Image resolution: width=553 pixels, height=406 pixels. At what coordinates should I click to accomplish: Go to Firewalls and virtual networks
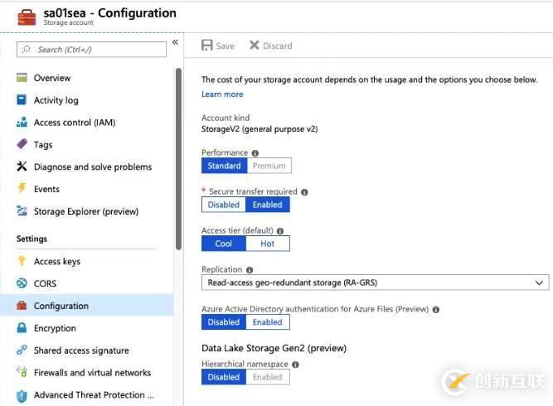[x=92, y=373]
